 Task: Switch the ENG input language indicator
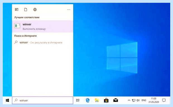point(144,100)
